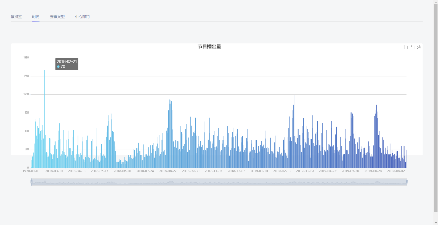
Task: Save chart as image icon
Action: point(420,47)
